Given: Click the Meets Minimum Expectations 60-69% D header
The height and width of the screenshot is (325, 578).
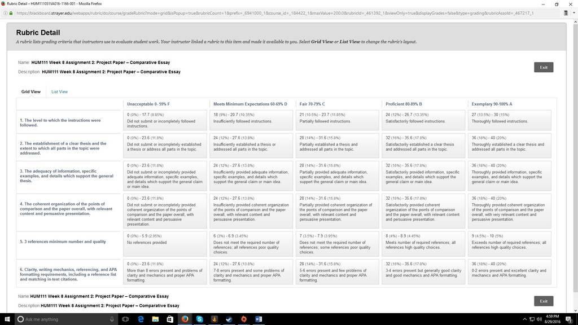Looking at the screenshot, I should [250, 104].
